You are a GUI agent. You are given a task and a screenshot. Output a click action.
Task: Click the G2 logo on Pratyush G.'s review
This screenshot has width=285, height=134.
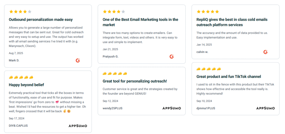[172, 56]
